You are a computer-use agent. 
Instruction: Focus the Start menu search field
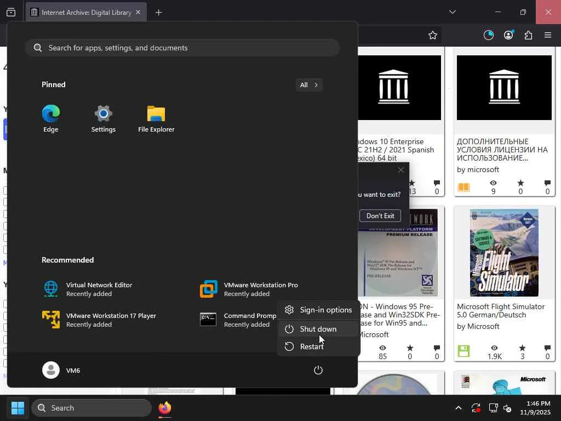tap(182, 48)
